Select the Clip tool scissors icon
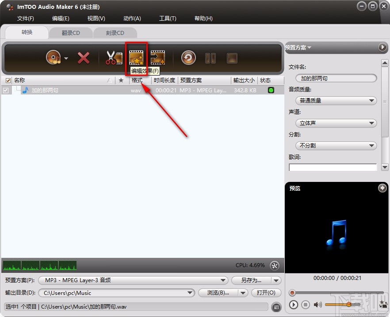The width and height of the screenshot is (390, 317). (x=112, y=57)
